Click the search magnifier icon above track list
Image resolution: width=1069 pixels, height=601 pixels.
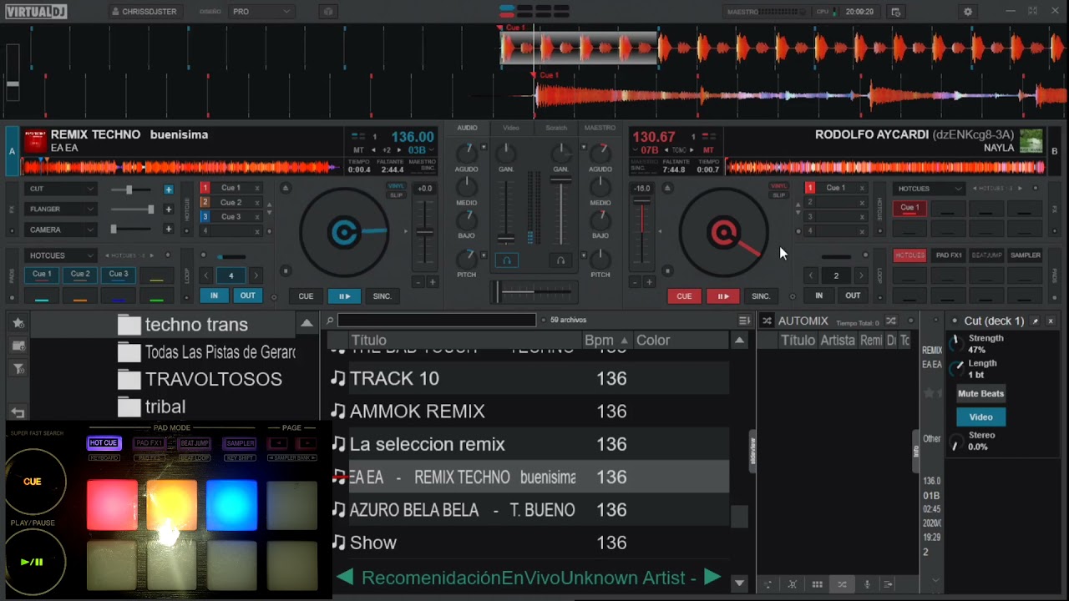pyautogui.click(x=330, y=320)
